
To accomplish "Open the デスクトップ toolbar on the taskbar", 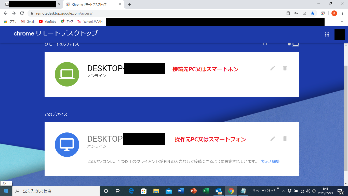I will (269, 191).
